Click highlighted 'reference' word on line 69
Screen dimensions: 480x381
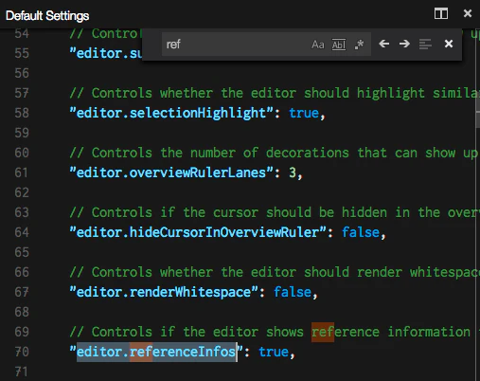click(x=346, y=332)
